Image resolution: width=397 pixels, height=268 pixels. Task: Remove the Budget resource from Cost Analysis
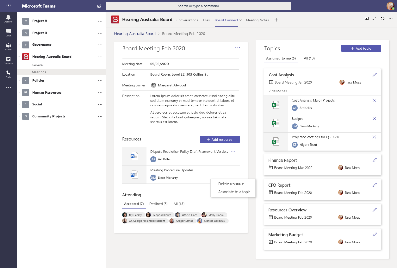pyautogui.click(x=374, y=119)
